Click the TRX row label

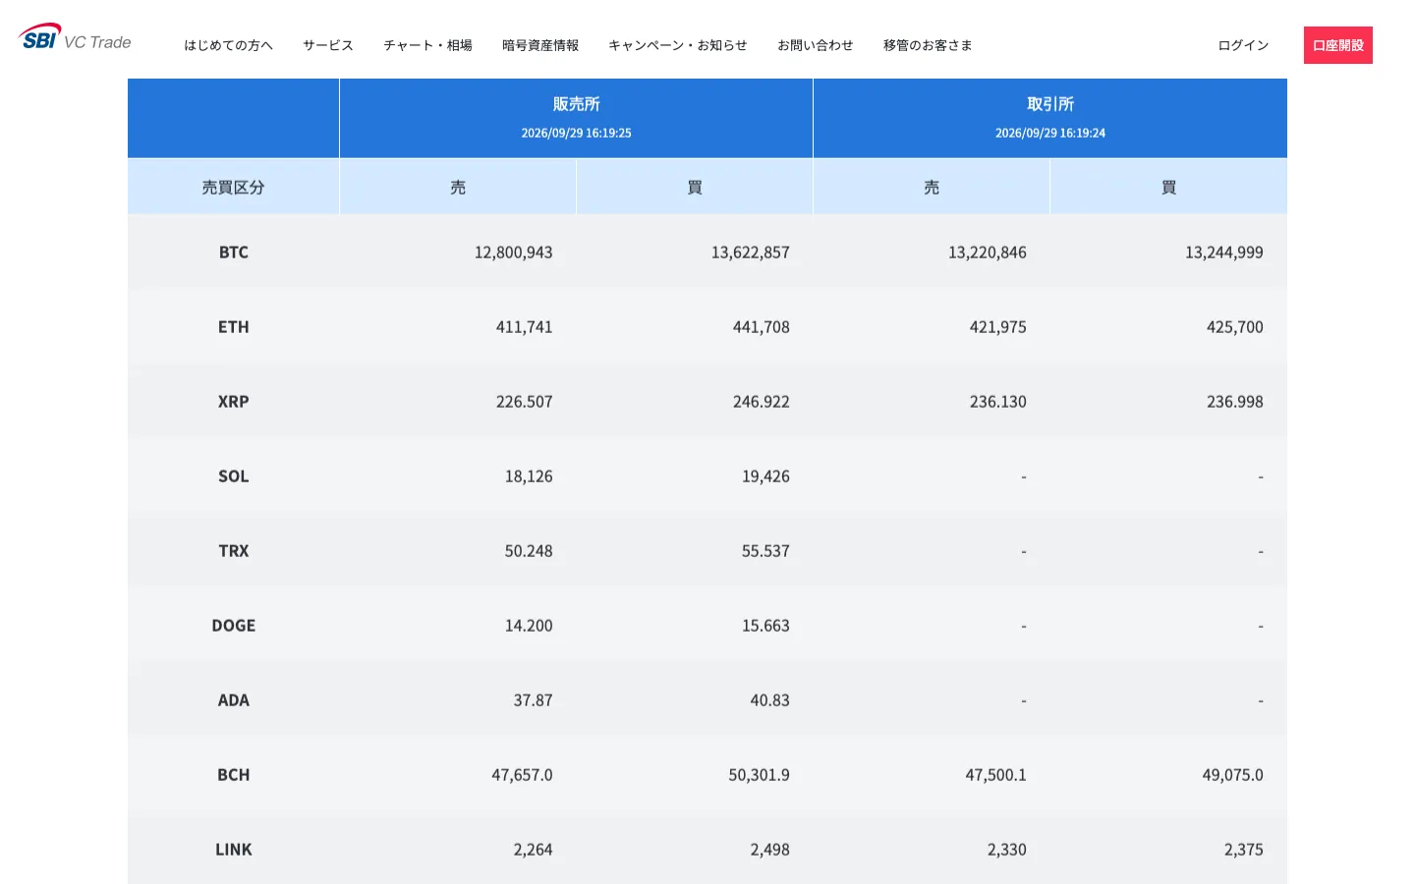point(234,551)
